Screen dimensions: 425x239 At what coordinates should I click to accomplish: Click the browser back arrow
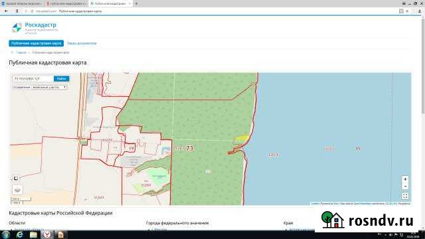click(x=6, y=11)
